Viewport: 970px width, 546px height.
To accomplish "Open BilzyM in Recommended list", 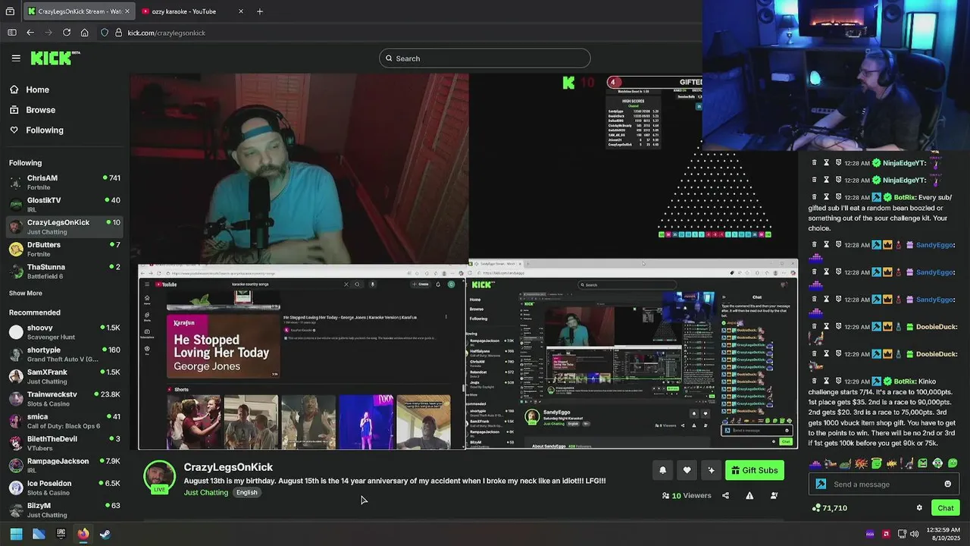I will click(64, 510).
